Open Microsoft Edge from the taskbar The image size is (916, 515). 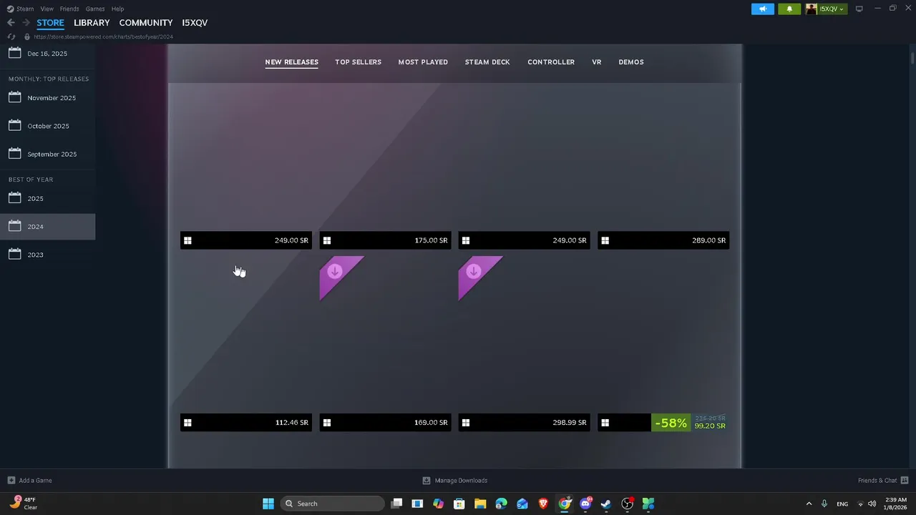pyautogui.click(x=501, y=504)
